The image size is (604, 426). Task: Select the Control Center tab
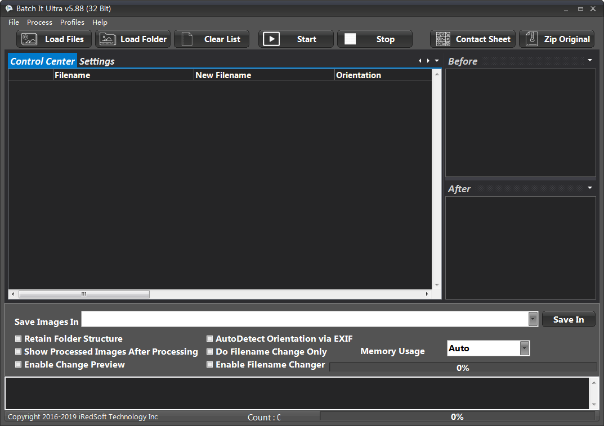tap(42, 61)
